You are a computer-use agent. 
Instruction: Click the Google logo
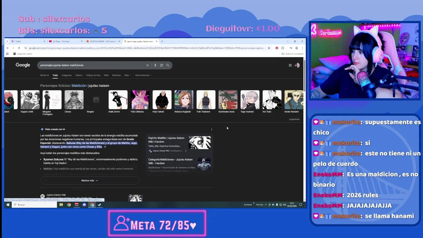click(x=23, y=65)
